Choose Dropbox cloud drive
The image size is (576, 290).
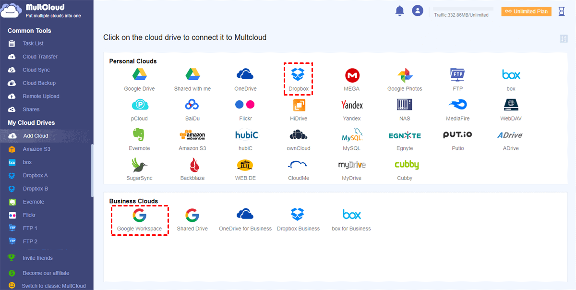click(298, 79)
